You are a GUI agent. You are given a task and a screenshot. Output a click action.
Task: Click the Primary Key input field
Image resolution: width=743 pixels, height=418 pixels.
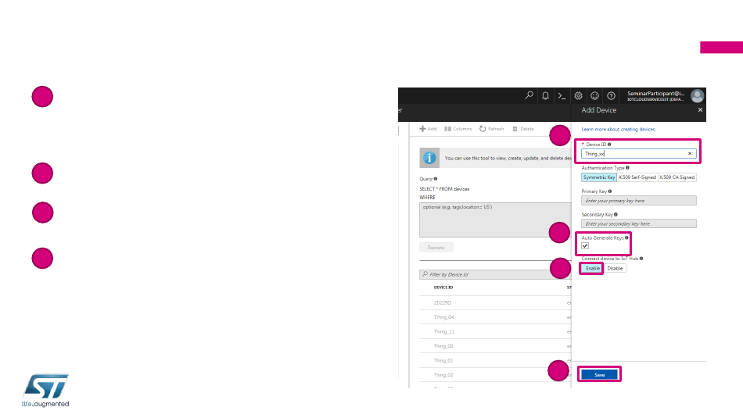click(639, 201)
